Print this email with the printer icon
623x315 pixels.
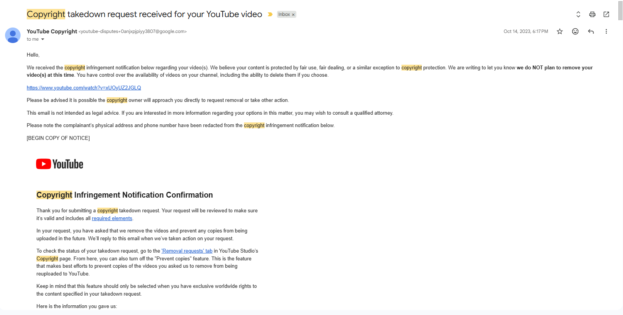pos(592,14)
